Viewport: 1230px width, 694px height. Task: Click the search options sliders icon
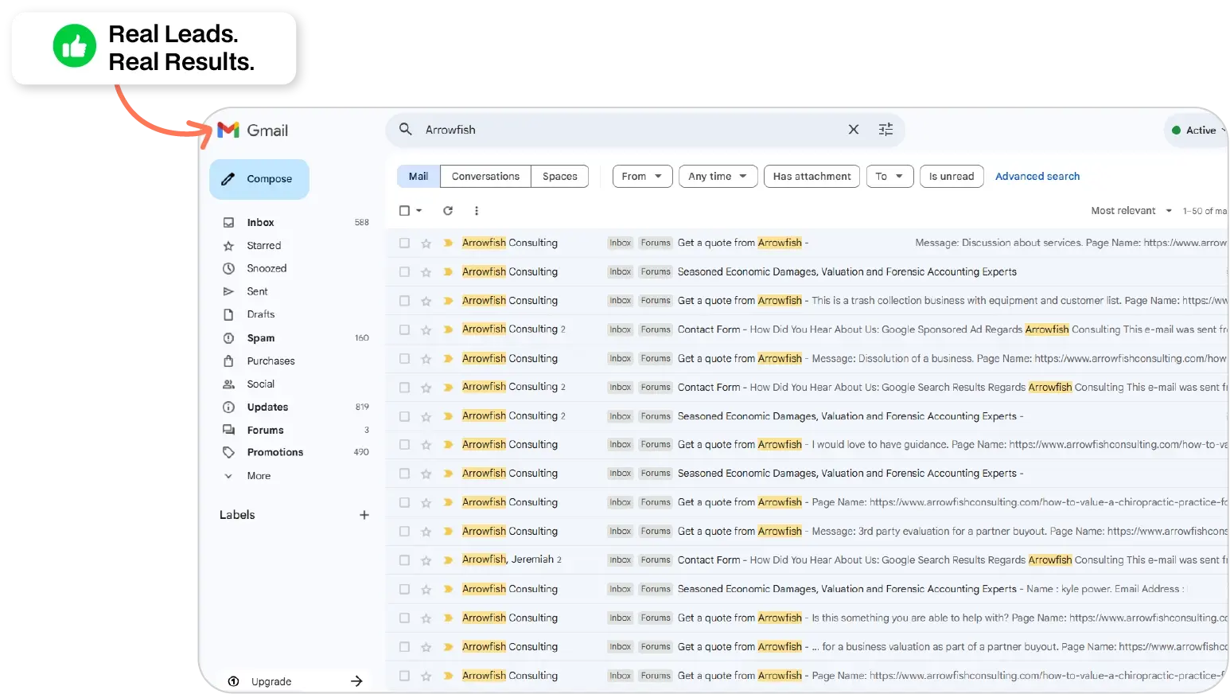pyautogui.click(x=886, y=129)
